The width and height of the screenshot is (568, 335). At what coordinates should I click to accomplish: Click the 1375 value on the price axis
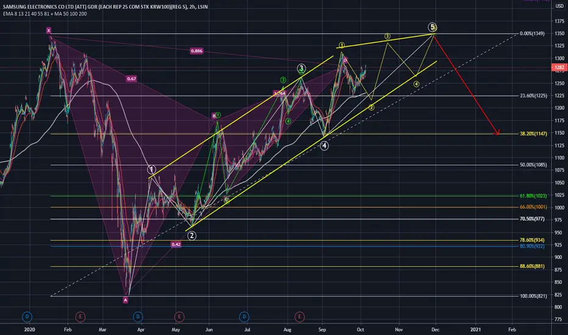pos(559,21)
